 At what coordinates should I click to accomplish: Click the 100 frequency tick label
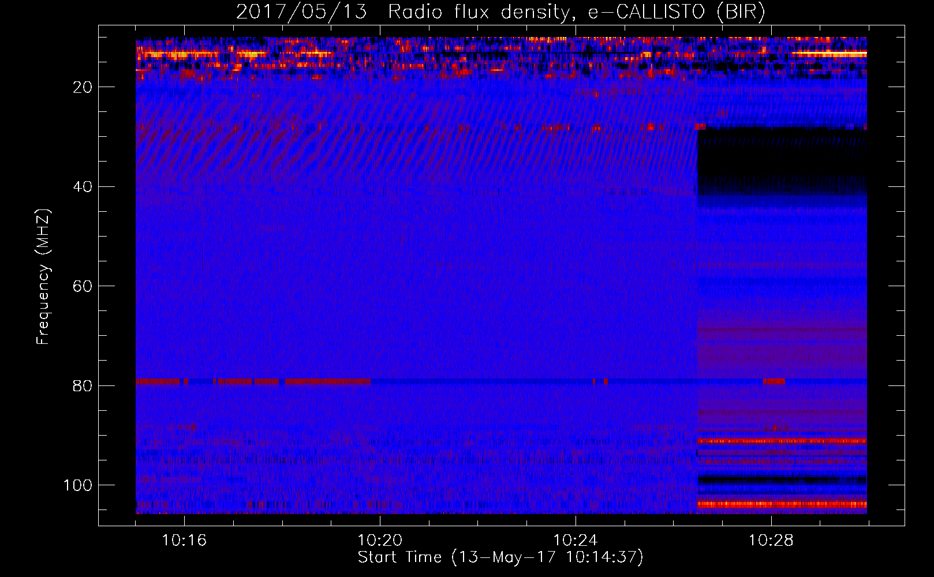coord(78,485)
